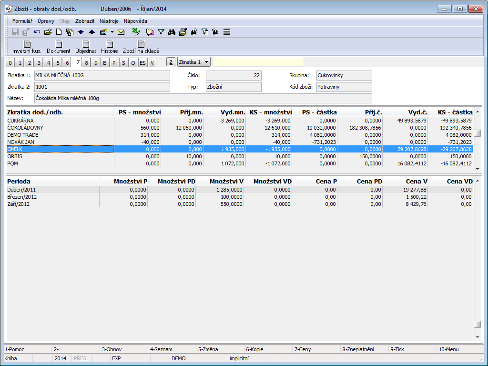Click the three-line list menu icon

[227, 32]
